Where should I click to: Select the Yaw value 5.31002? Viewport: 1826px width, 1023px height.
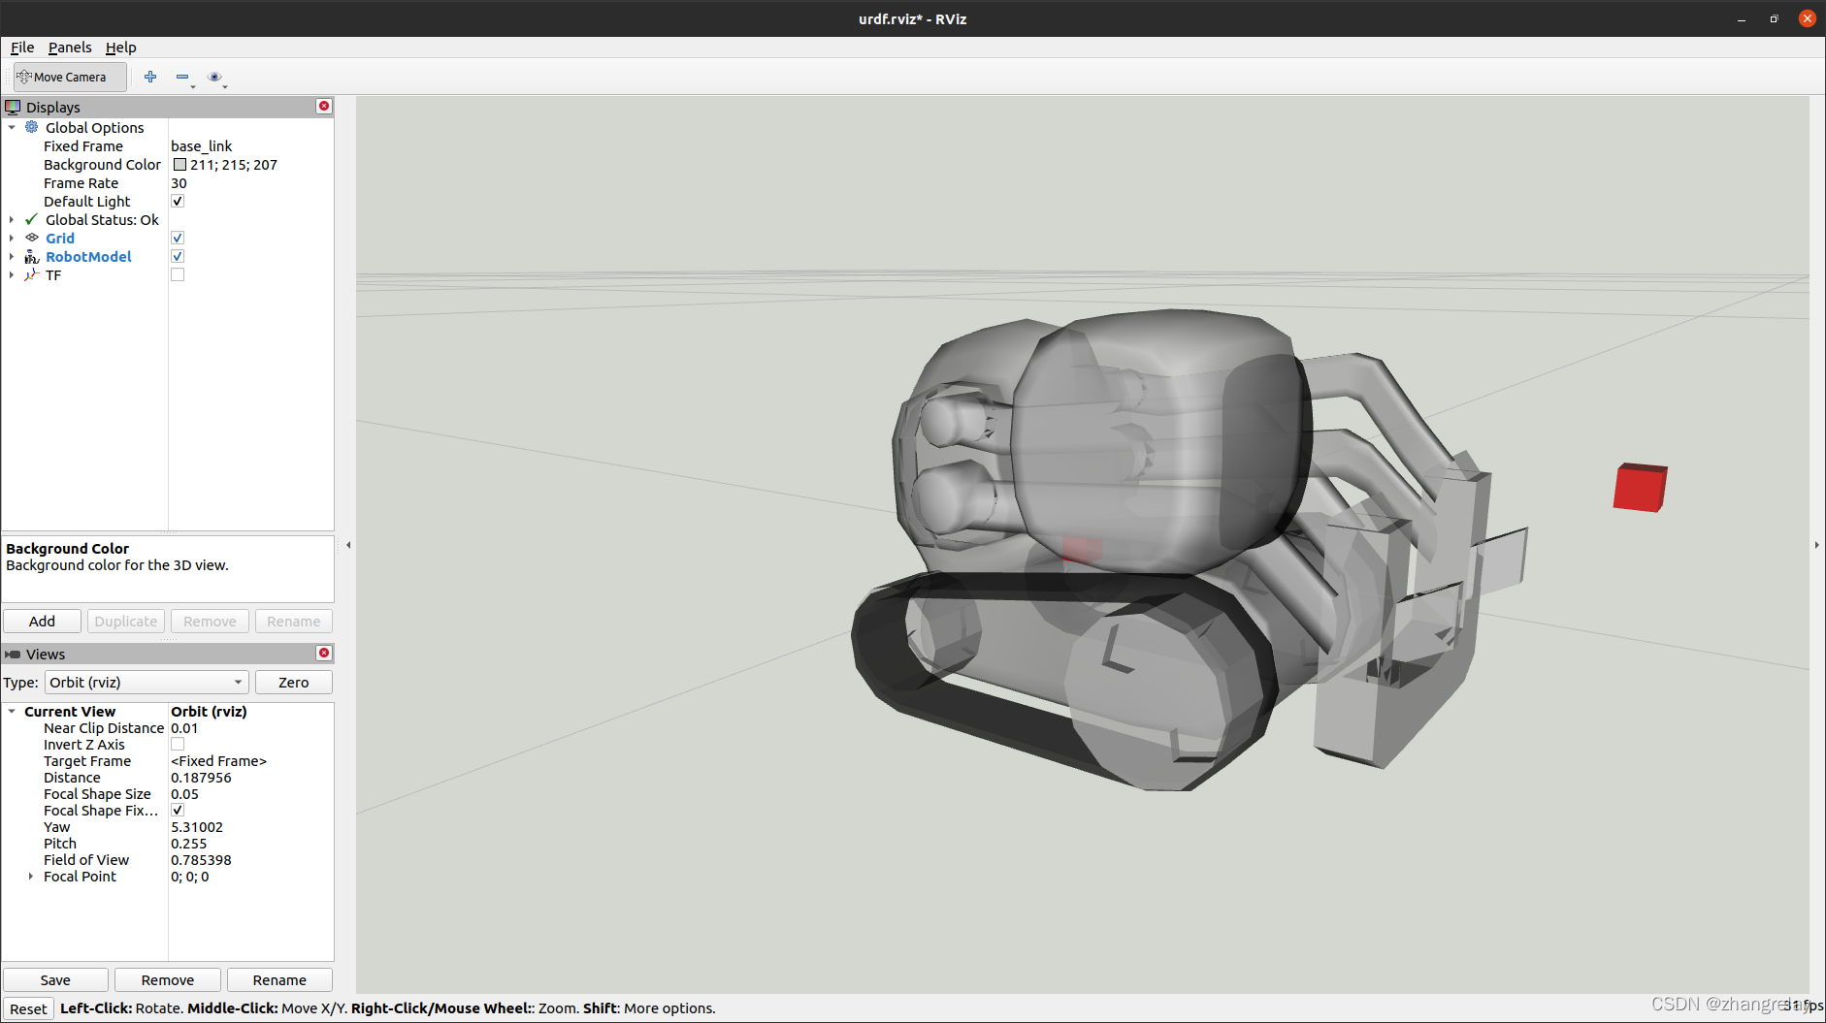[x=197, y=826]
